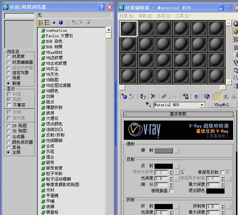This screenshot has width=238, height=215.
Task: Open the 导航(N) menu
Action: coord(145,16)
